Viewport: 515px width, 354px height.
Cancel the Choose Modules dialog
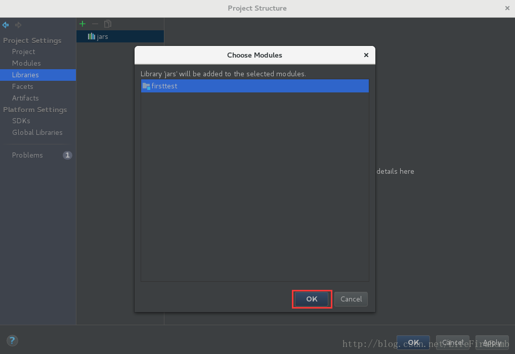[x=351, y=299]
